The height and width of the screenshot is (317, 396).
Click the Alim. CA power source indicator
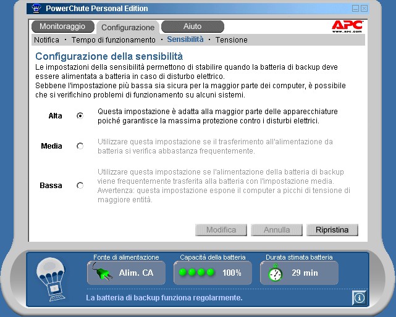coord(126,273)
